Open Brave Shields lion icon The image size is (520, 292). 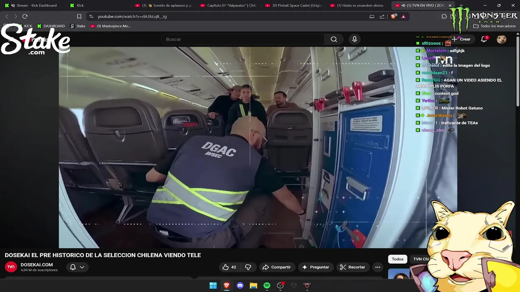393,16
